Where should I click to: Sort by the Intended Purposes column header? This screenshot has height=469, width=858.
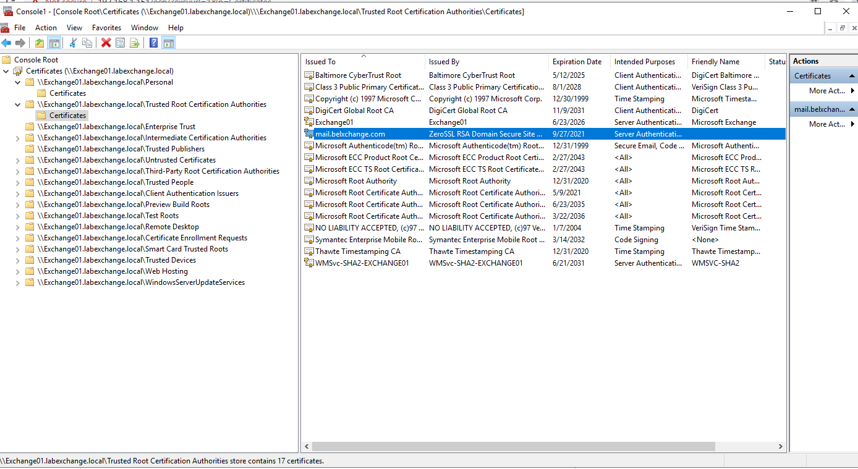coord(648,62)
